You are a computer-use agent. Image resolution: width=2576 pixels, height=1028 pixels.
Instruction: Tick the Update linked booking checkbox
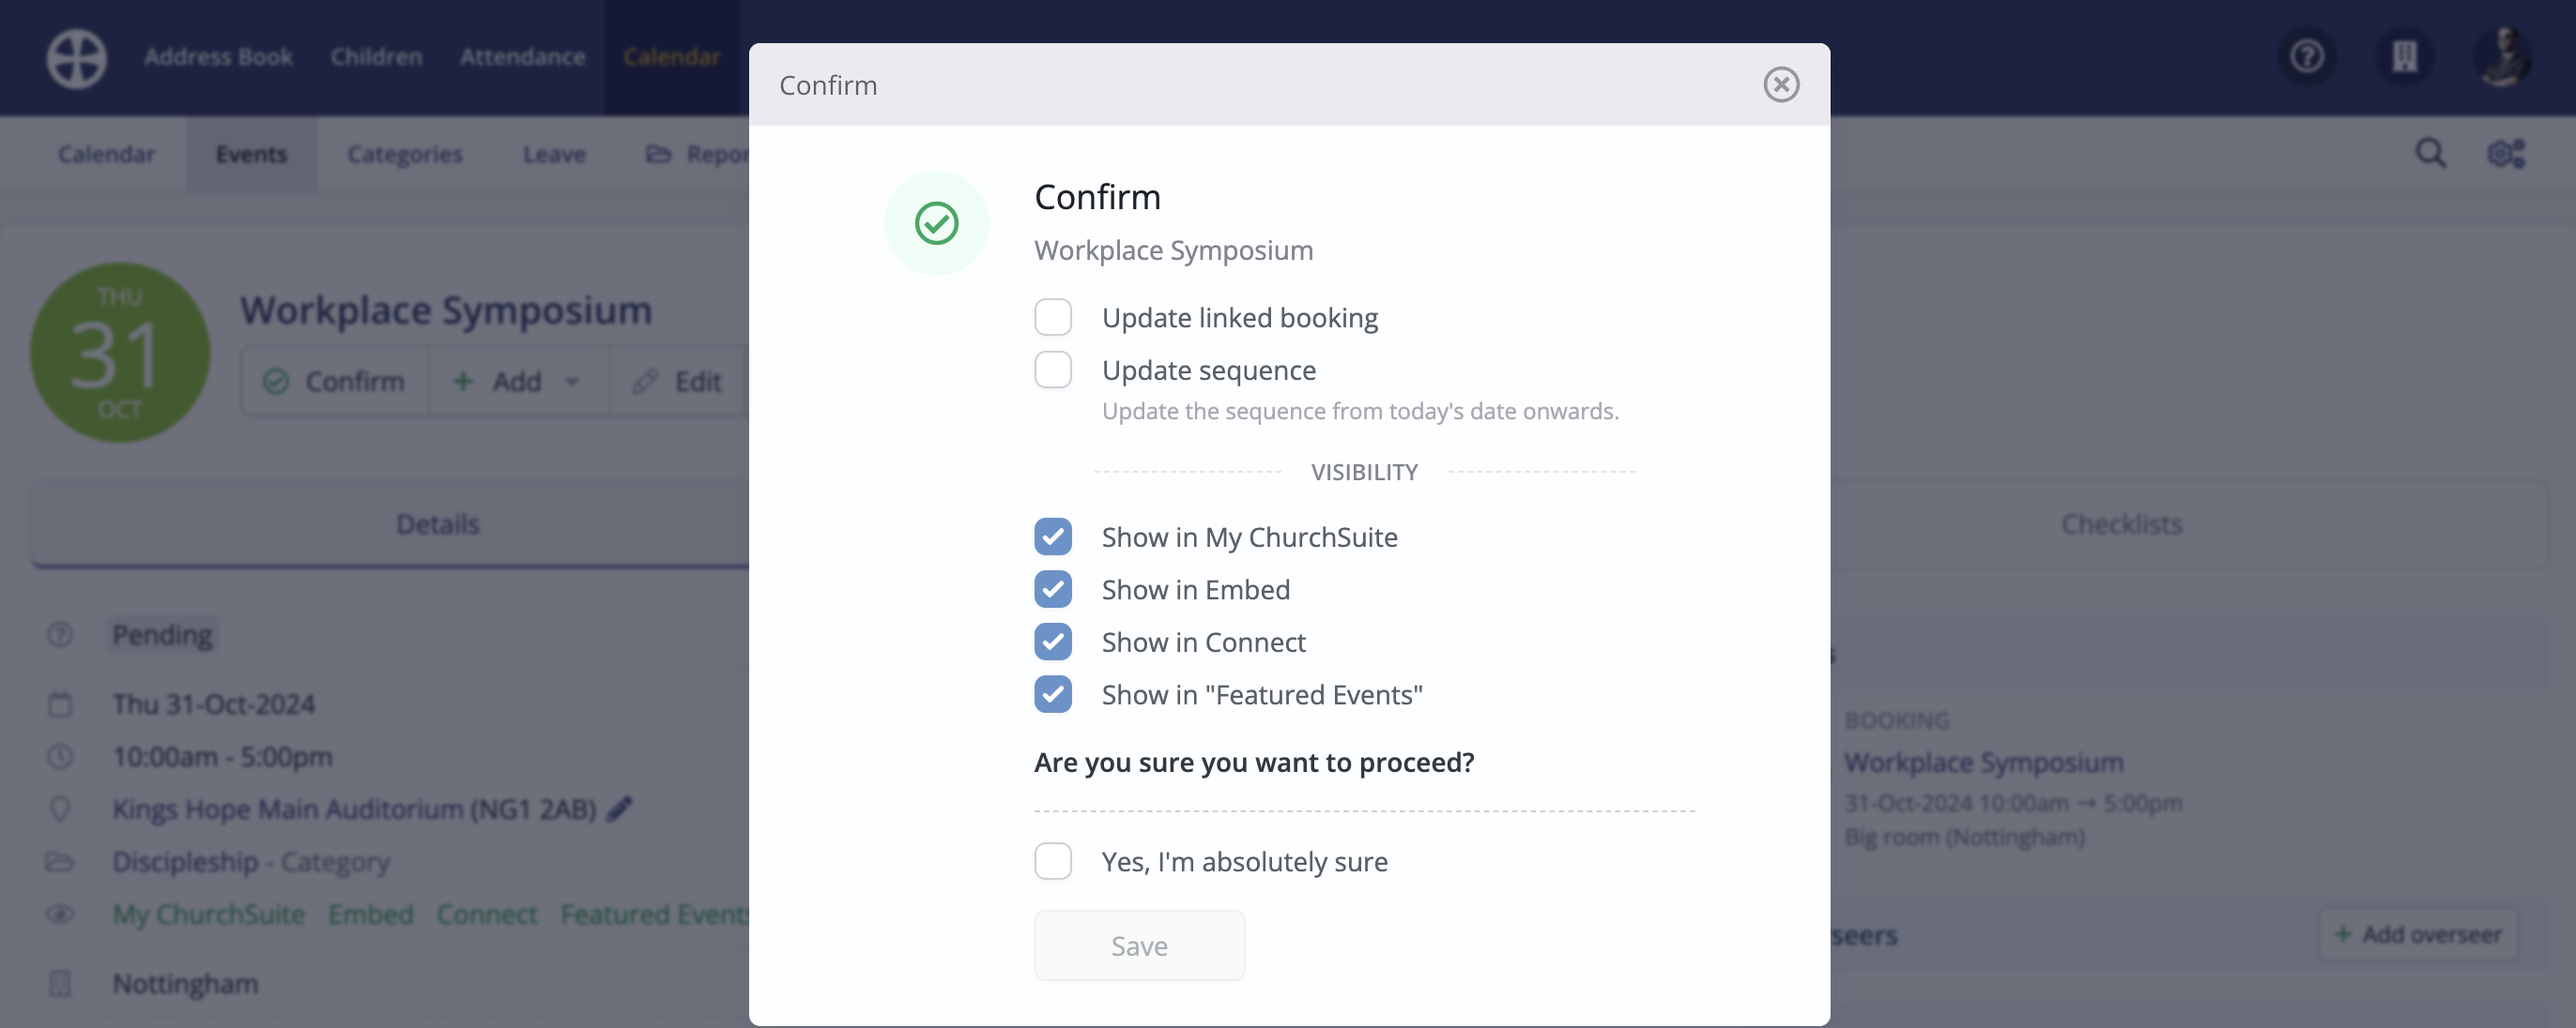coord(1053,318)
